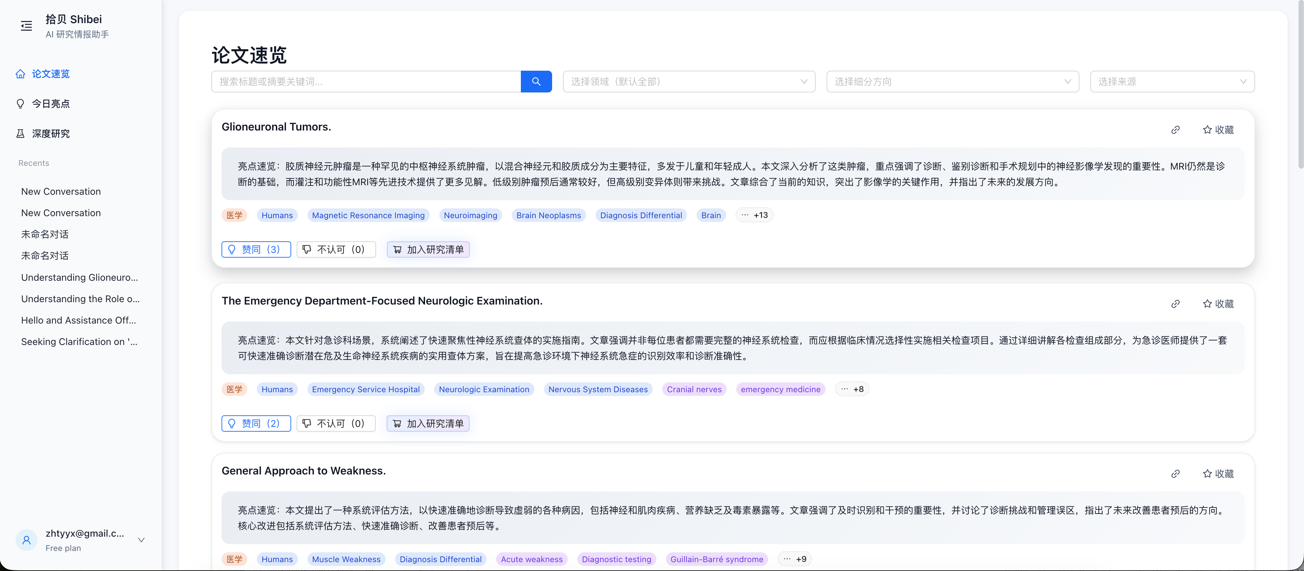Click the Nervous System Diseases tag
Image resolution: width=1304 pixels, height=571 pixels.
(x=598, y=389)
